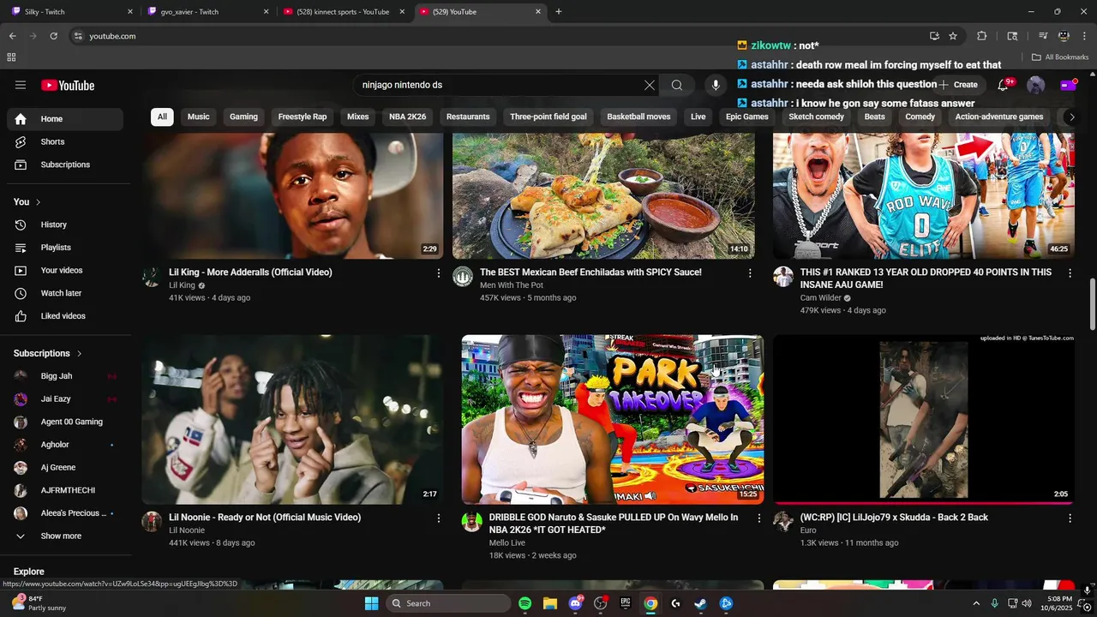Open More actions for Lil Noonie video
The height and width of the screenshot is (617, 1097).
click(439, 518)
